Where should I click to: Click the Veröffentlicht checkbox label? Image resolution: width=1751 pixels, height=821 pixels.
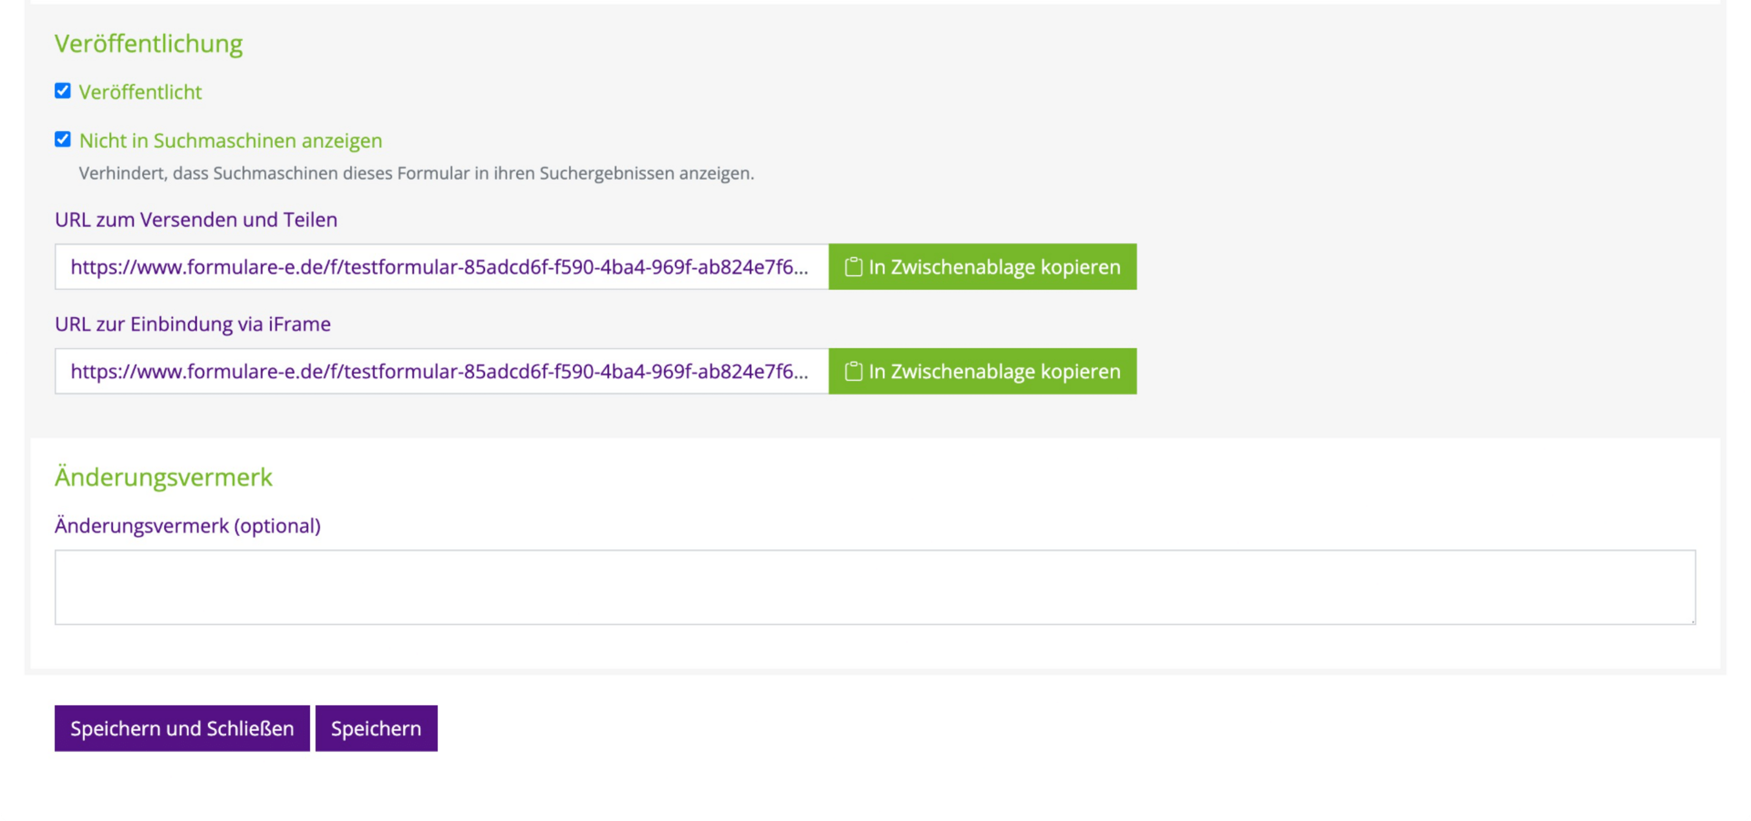[x=140, y=92]
